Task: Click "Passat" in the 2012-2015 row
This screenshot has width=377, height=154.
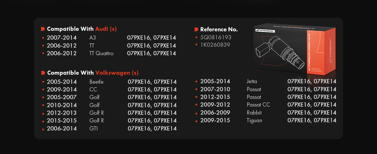Action: click(x=254, y=97)
